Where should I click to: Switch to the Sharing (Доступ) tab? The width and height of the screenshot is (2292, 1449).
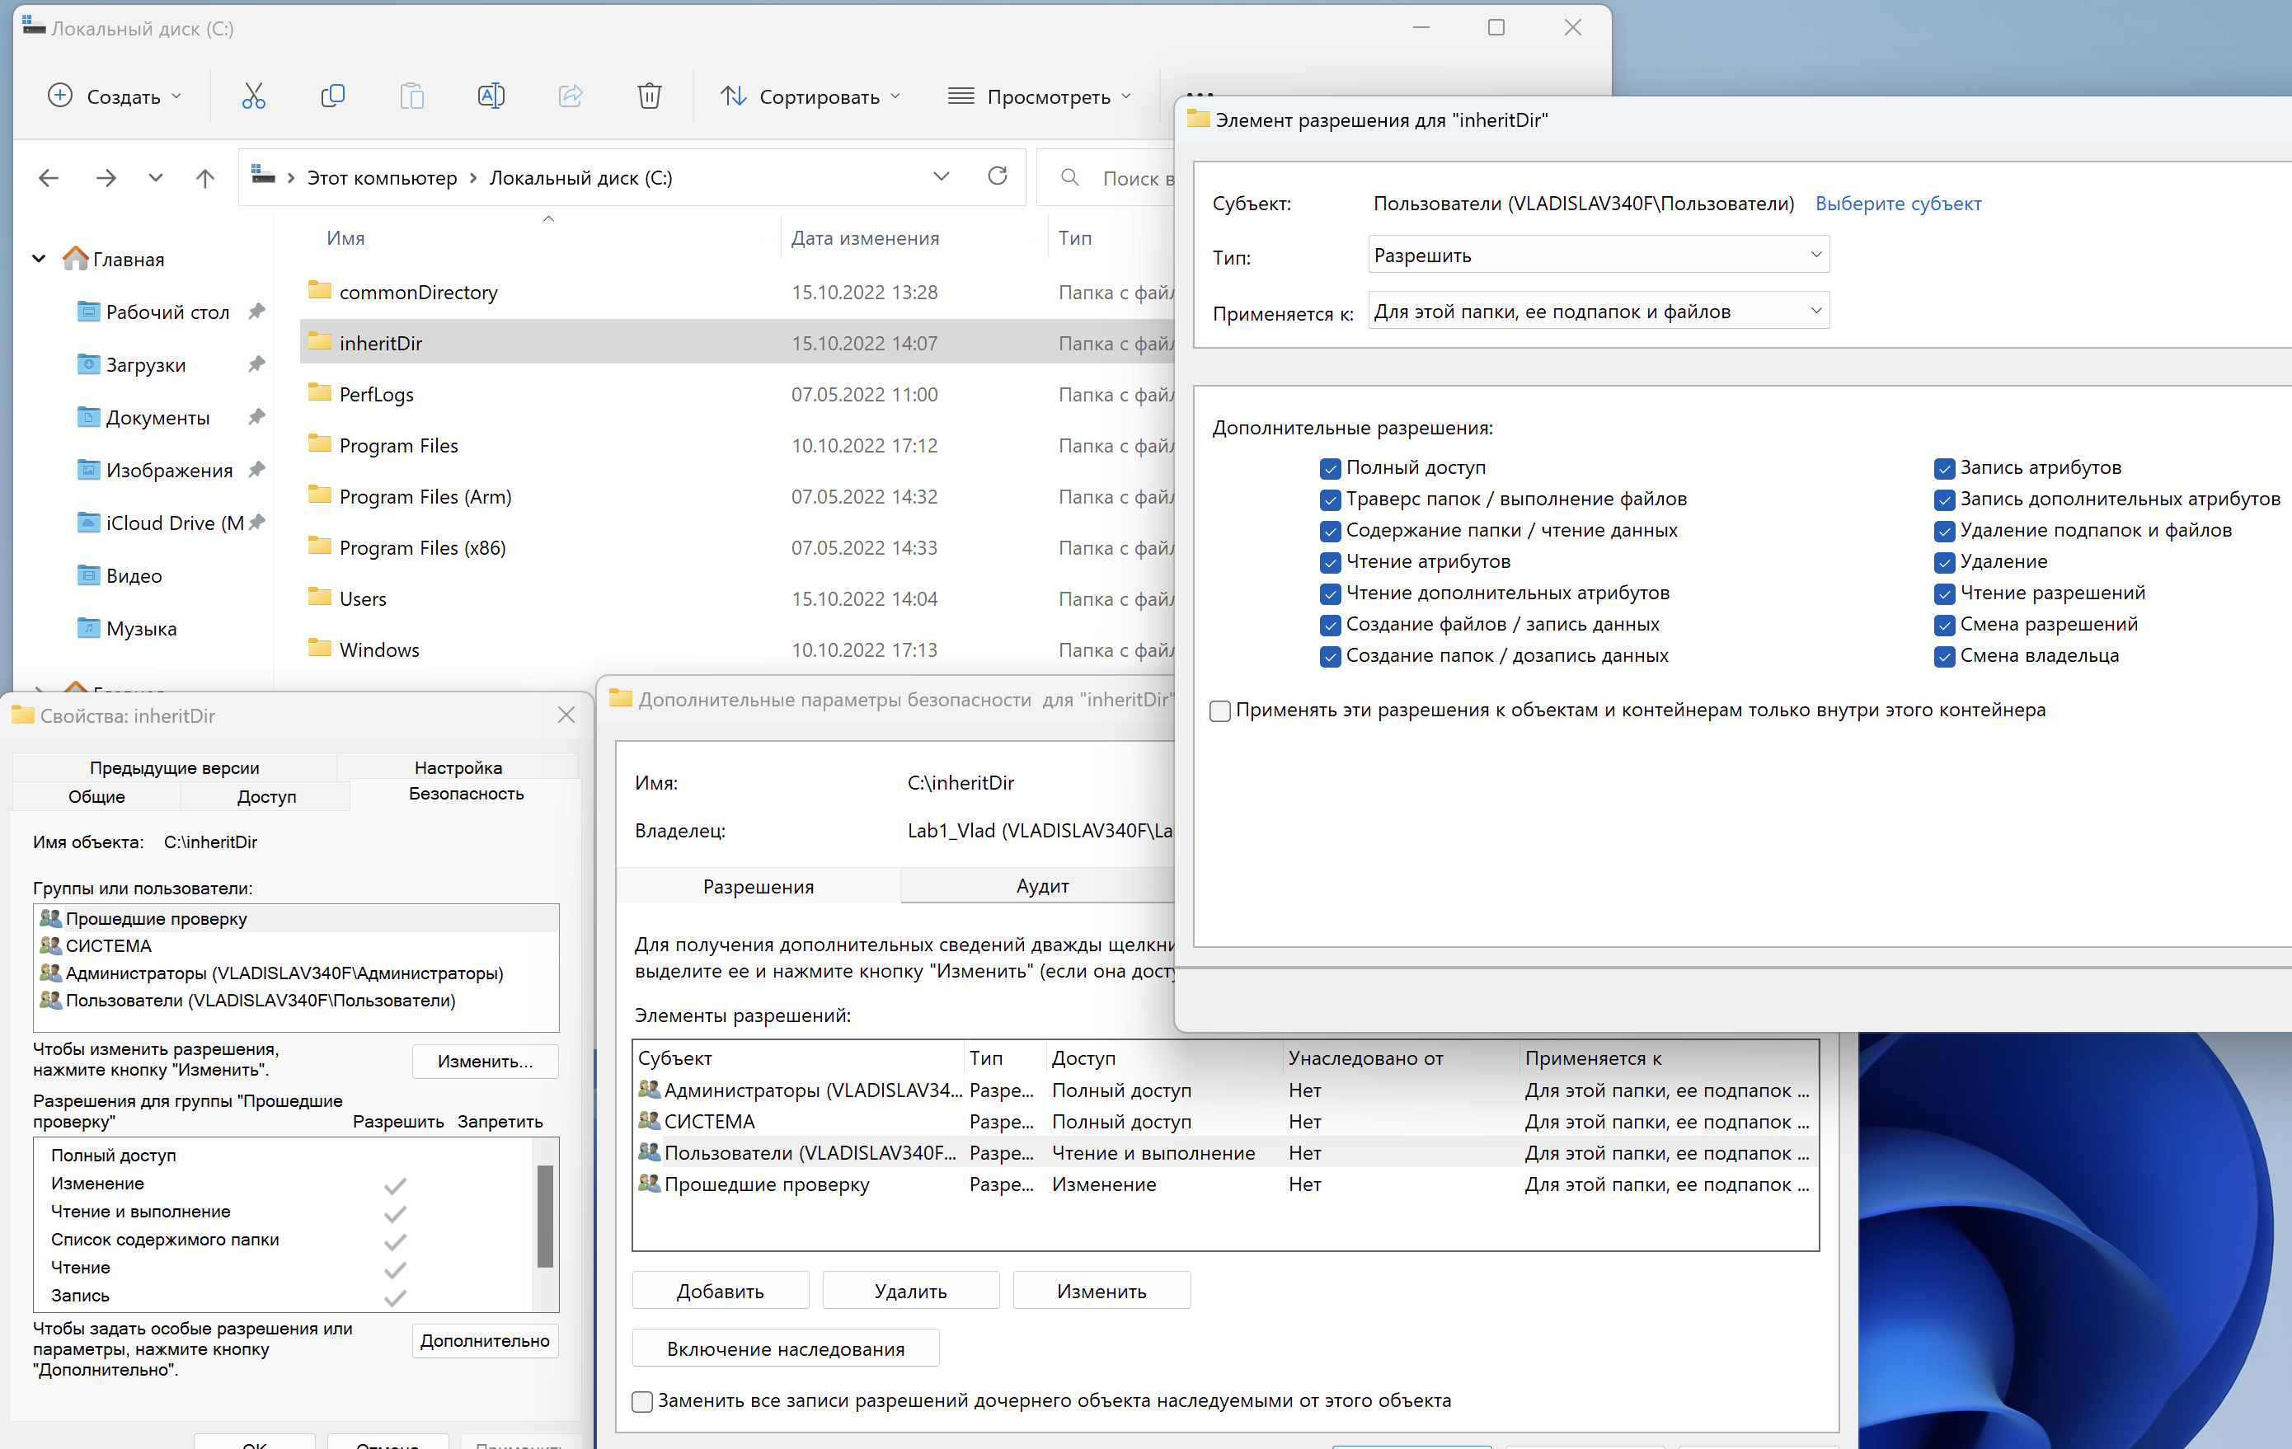pos(266,796)
